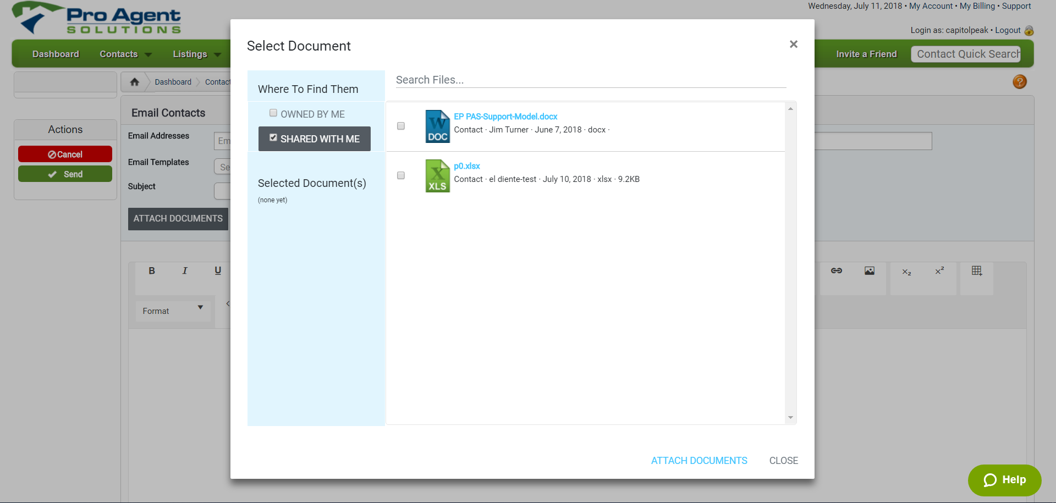Image resolution: width=1056 pixels, height=503 pixels.
Task: Click ATTACH DOCUMENTS in dialog footer
Action: [x=699, y=461]
